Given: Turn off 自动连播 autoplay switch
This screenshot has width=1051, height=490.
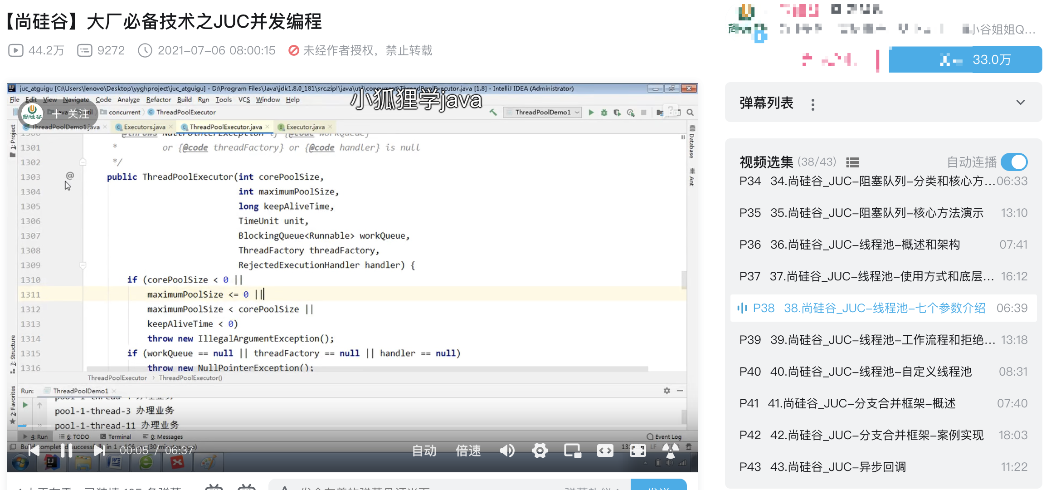Looking at the screenshot, I should (1014, 162).
